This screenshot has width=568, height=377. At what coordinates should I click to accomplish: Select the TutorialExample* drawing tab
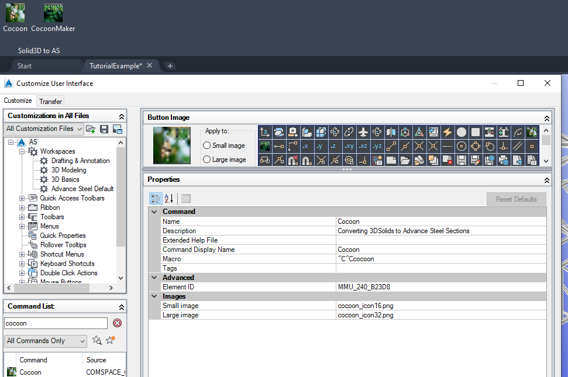(x=116, y=66)
